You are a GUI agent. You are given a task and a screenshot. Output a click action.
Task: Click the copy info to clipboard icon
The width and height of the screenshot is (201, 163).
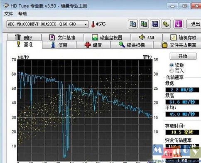[133, 24]
